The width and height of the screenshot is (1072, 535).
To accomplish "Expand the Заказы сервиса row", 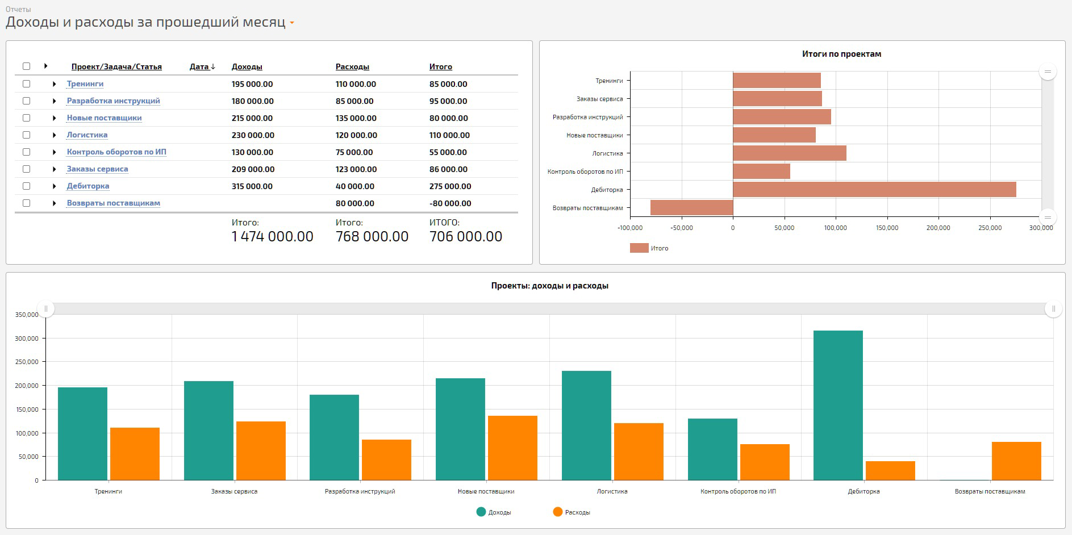I will coord(54,169).
